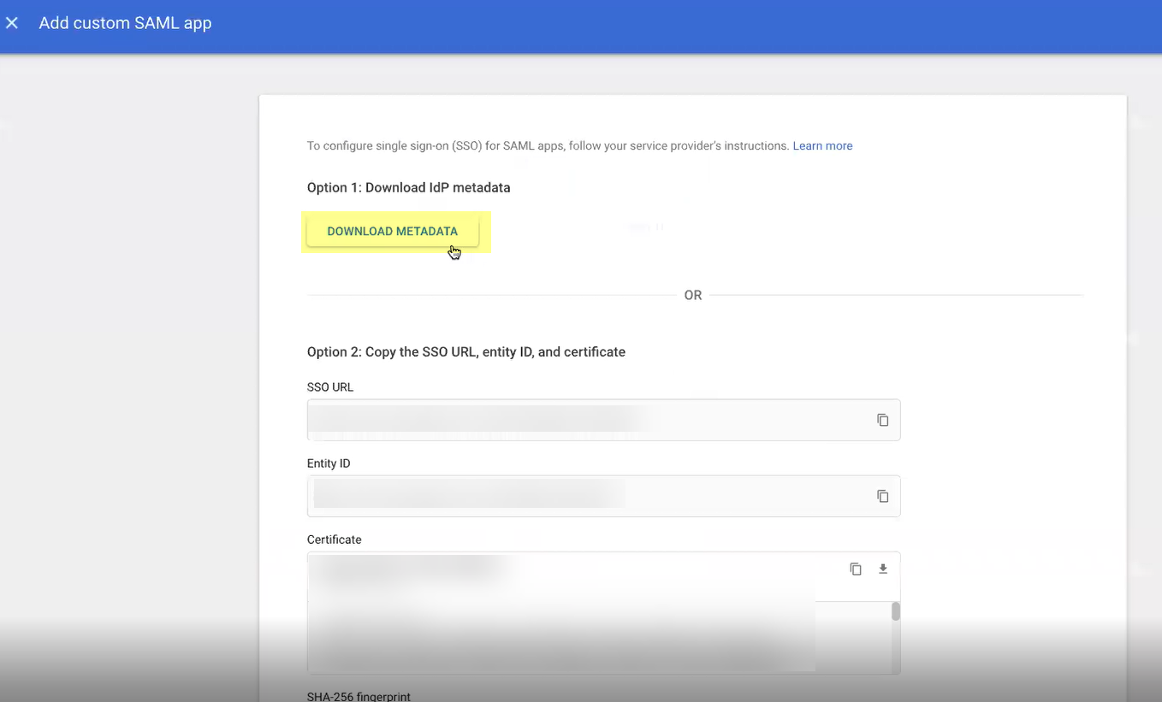Download the certificate file
The width and height of the screenshot is (1162, 702).
pos(883,569)
